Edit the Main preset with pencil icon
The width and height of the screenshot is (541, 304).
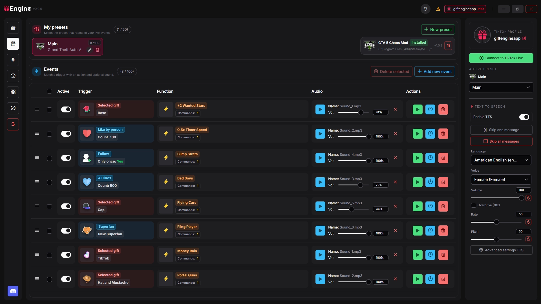90,50
